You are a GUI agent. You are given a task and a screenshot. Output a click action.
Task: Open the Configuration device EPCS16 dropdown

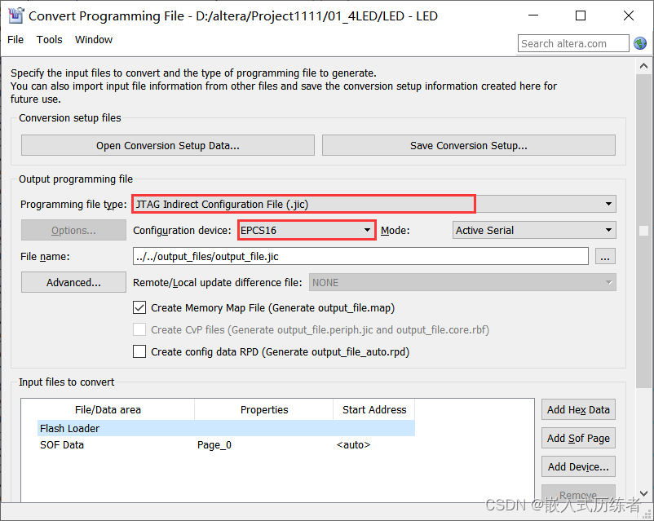[x=307, y=230]
